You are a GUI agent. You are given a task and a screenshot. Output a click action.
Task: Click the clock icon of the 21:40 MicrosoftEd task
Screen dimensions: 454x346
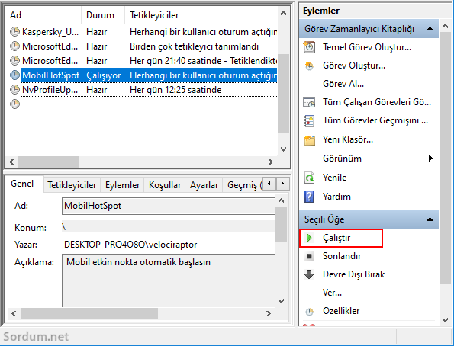pyautogui.click(x=14, y=60)
